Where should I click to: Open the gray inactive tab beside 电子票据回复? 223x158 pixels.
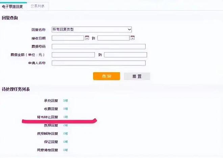[38, 6]
